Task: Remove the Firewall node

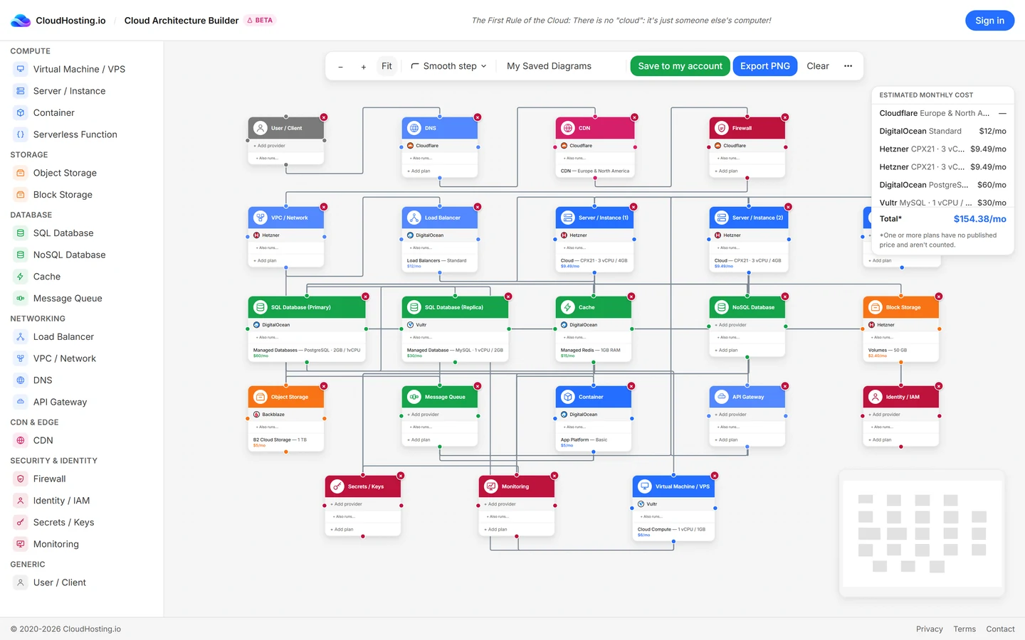Action: 785,117
